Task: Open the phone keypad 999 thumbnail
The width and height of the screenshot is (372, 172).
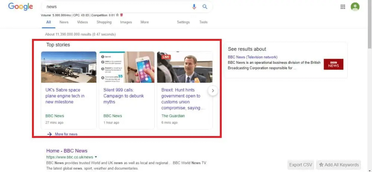Action: click(127, 67)
